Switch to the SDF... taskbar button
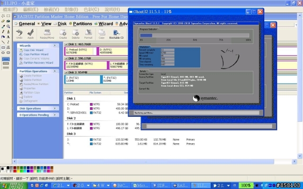The width and height of the screenshot is (303, 189). (160, 186)
